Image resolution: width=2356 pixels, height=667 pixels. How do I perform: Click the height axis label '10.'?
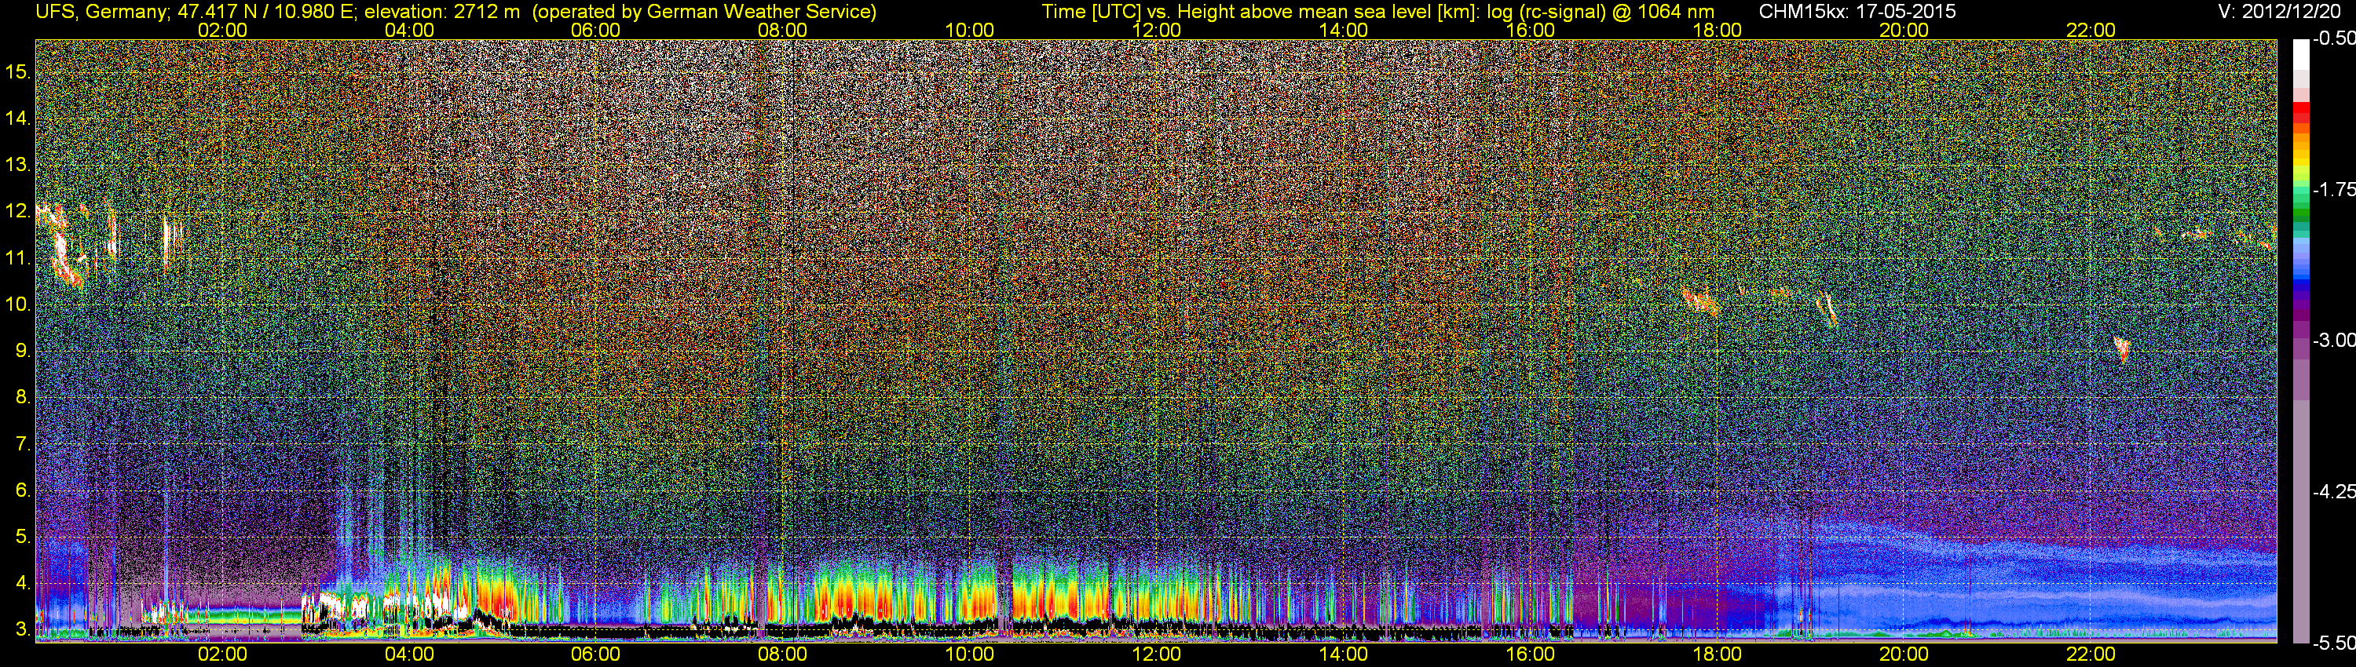tap(18, 304)
